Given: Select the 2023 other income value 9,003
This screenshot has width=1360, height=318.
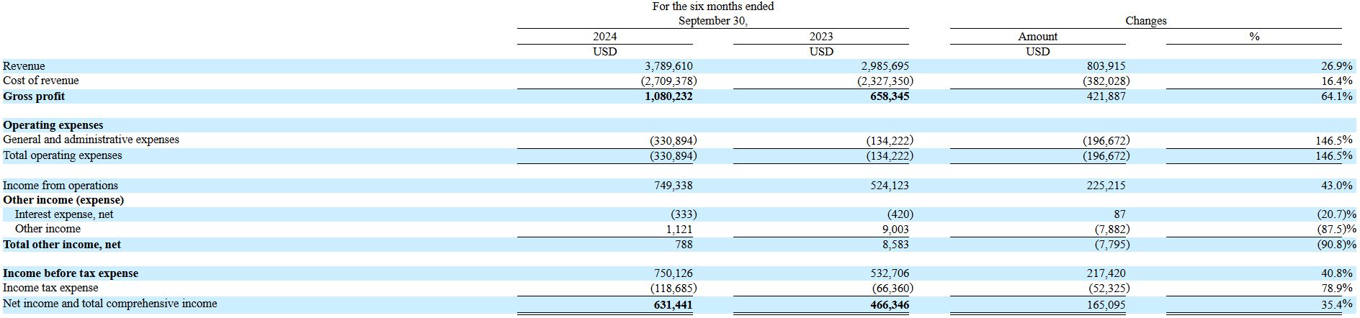Looking at the screenshot, I should (895, 229).
